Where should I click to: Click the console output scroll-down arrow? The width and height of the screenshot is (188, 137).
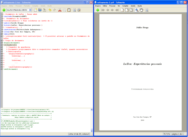pos(92,130)
